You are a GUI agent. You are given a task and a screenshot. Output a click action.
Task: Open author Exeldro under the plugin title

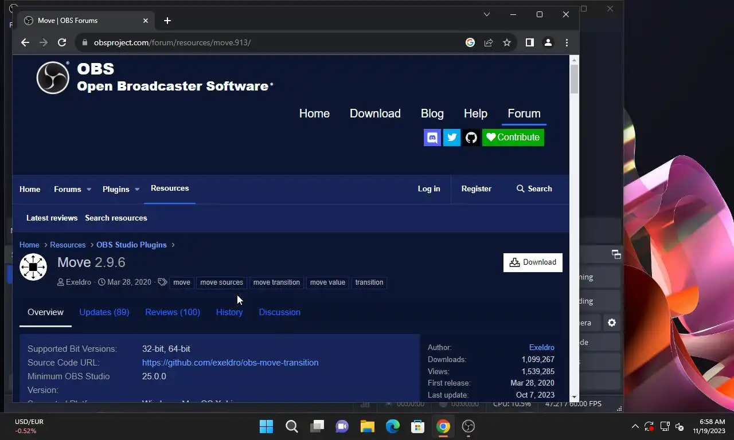point(79,282)
